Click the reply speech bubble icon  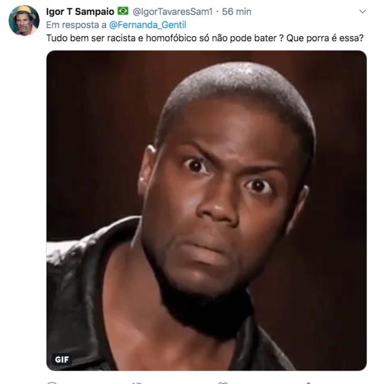point(52,383)
